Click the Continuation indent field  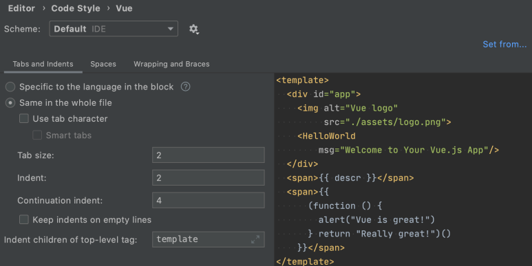pos(209,200)
